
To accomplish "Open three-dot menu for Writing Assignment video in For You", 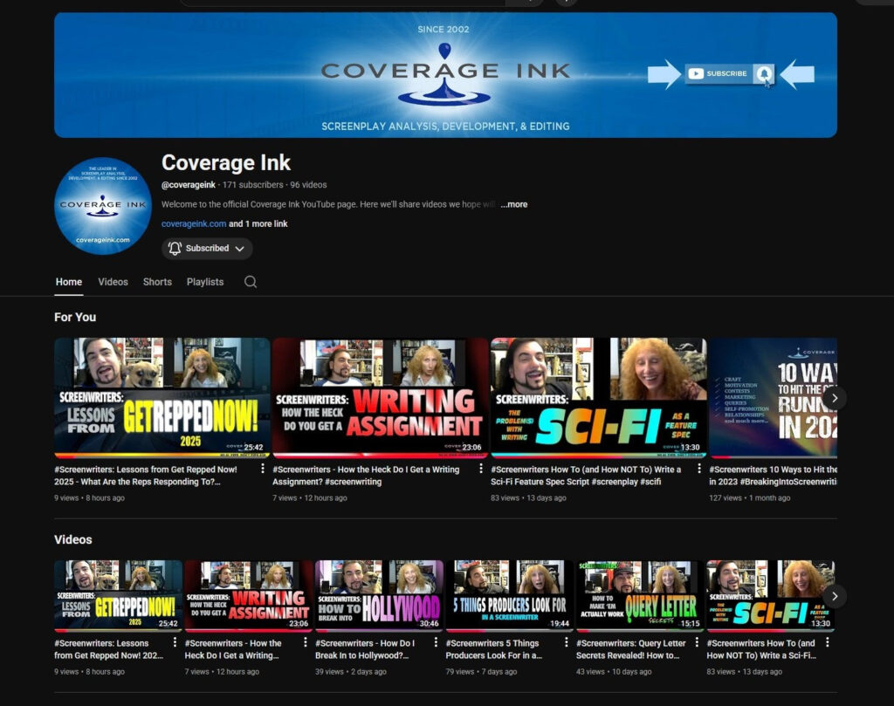I will coord(480,469).
